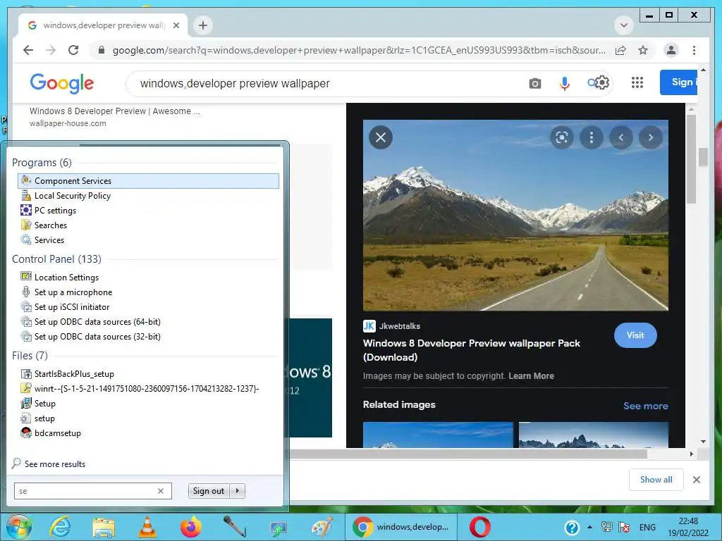Viewport: 722px width, 541px height.
Task: Launch Component Services from search results
Action: (x=149, y=181)
